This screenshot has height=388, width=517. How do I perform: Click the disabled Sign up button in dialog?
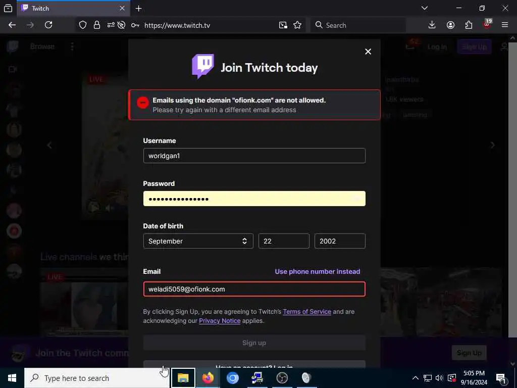click(x=254, y=343)
